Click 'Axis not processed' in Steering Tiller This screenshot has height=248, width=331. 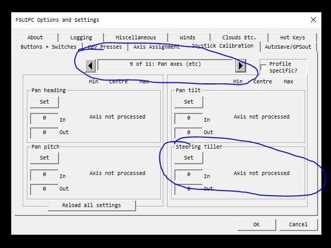click(262, 173)
